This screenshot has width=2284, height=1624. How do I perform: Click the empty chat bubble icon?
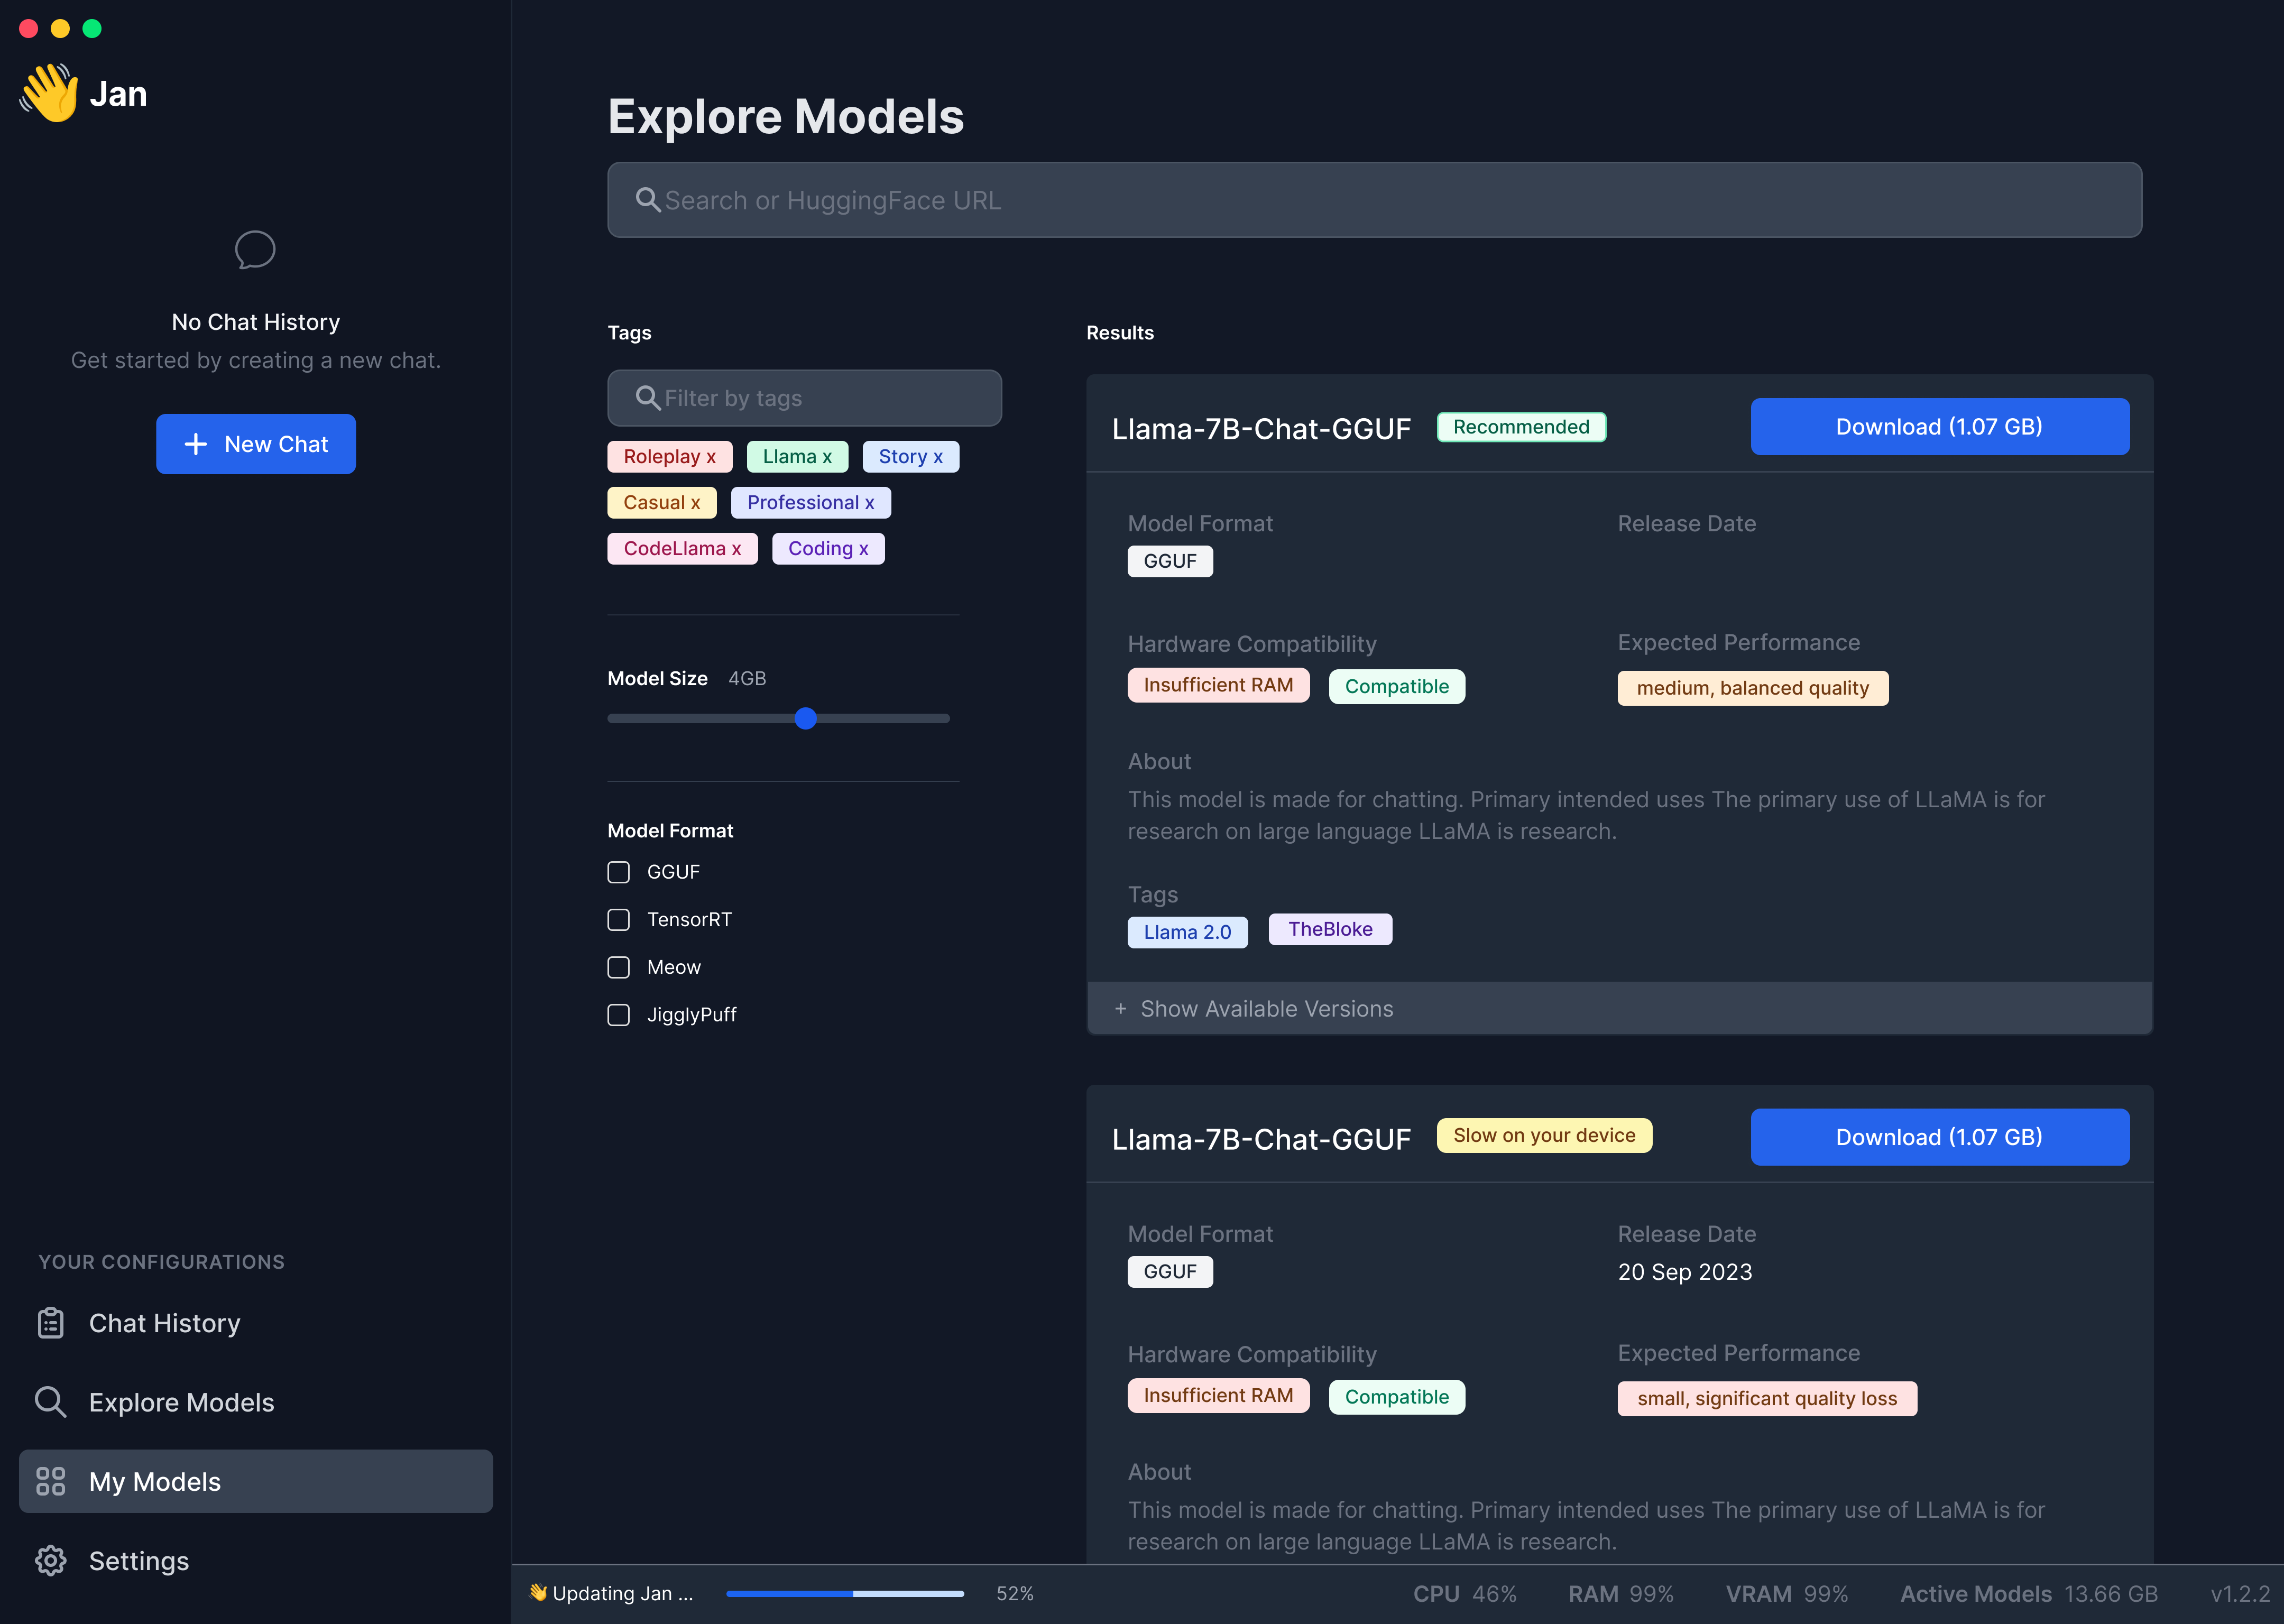[x=255, y=250]
